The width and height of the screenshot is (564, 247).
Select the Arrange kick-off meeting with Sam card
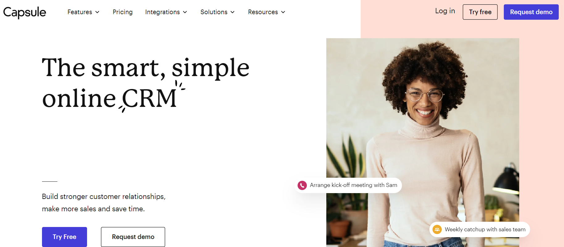pyautogui.click(x=348, y=185)
